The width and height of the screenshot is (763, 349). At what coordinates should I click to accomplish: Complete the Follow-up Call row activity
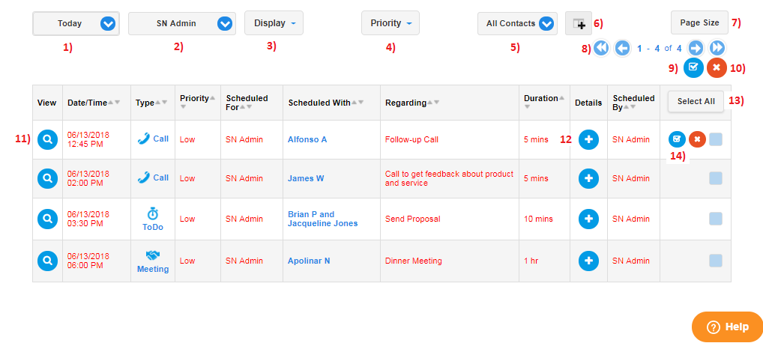[677, 139]
